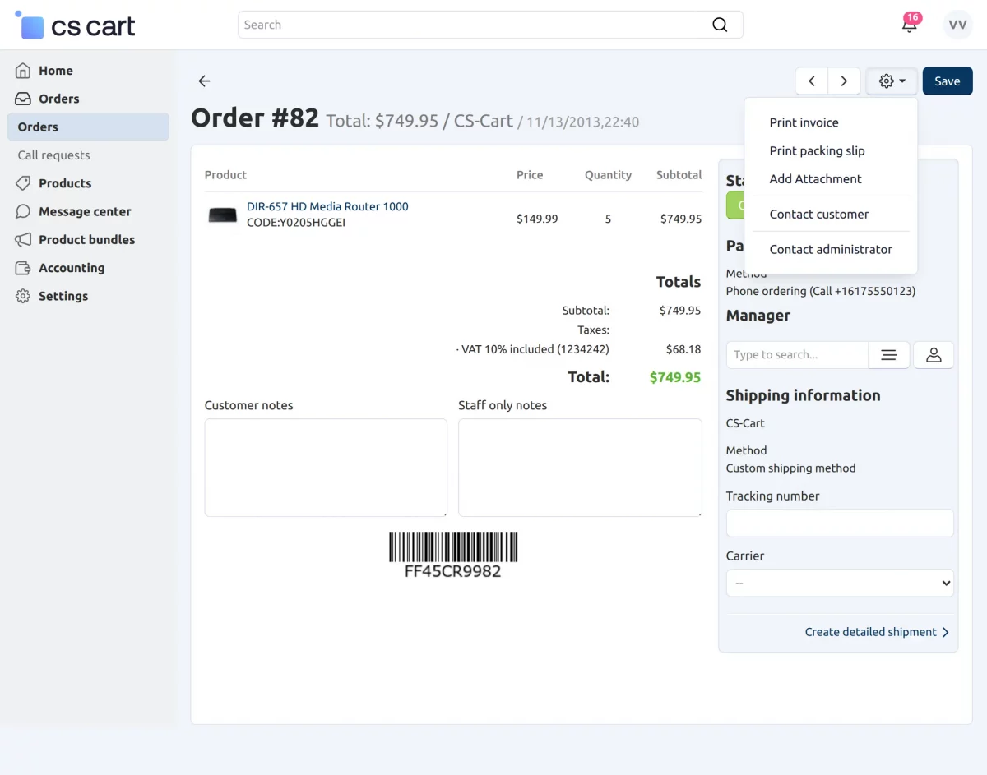Image resolution: width=987 pixels, height=775 pixels.
Task: Click the CS-Cart logo
Action: click(x=76, y=25)
